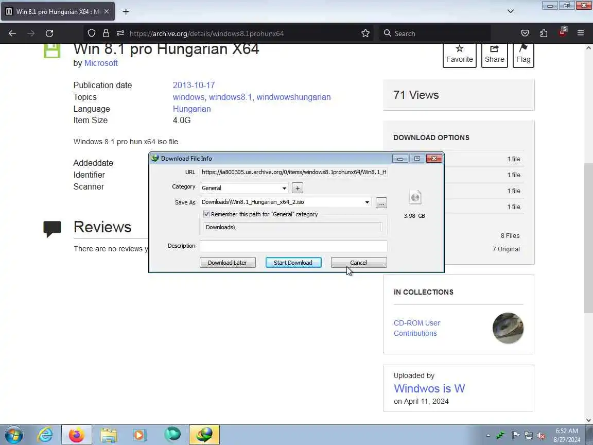Viewport: 593px width, 445px height.
Task: Click the scrollbar down arrow
Action: (588, 420)
